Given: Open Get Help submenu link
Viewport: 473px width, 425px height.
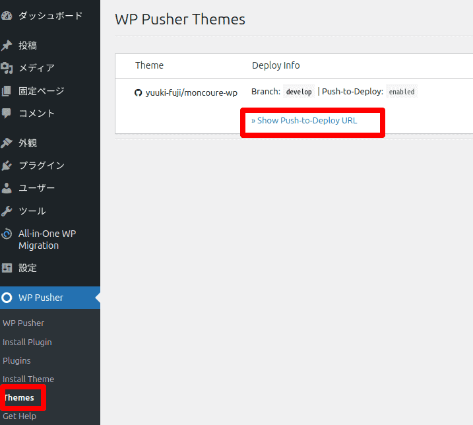Looking at the screenshot, I should point(19,416).
